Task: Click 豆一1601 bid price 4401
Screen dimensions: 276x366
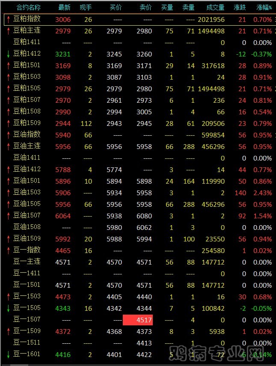Action: [114, 354]
